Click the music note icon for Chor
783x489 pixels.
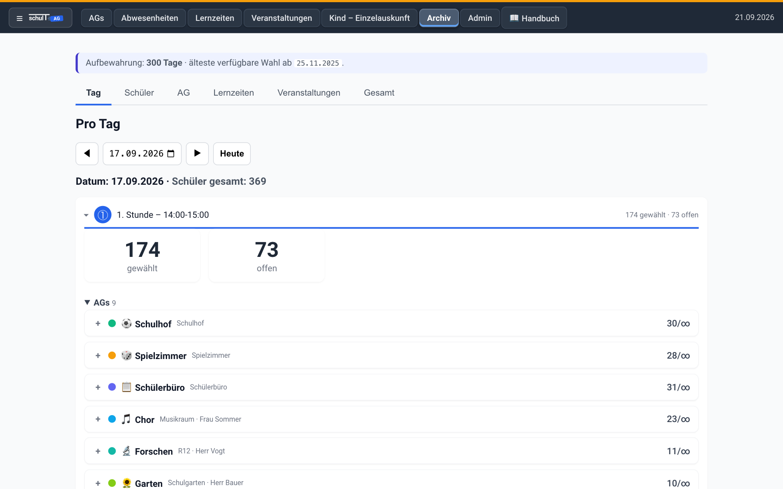127,419
